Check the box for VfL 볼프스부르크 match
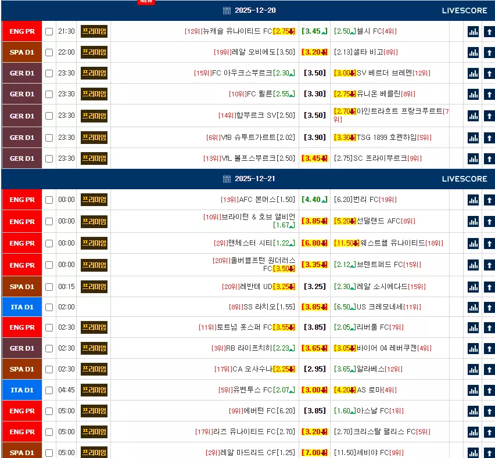 (49, 158)
